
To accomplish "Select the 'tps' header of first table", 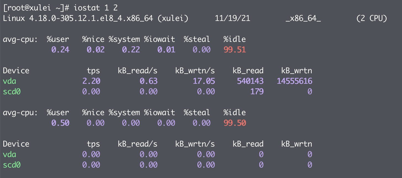I will tap(93, 71).
